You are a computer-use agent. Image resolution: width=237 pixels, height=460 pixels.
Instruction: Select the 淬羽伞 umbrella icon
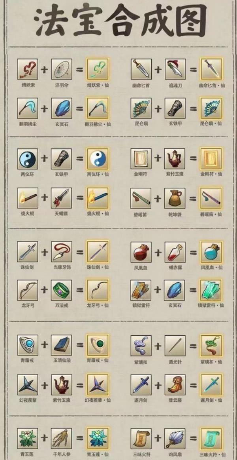click(x=62, y=69)
